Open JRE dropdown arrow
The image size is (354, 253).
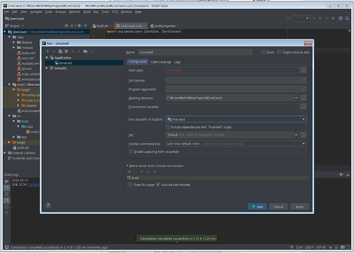296,135
